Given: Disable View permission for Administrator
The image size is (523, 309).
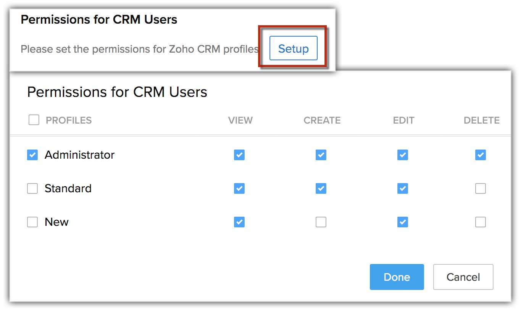Looking at the screenshot, I should tap(239, 155).
